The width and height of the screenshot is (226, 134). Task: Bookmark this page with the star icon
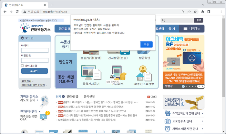click(x=195, y=12)
